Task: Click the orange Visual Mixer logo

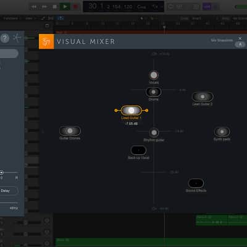Action: click(46, 41)
